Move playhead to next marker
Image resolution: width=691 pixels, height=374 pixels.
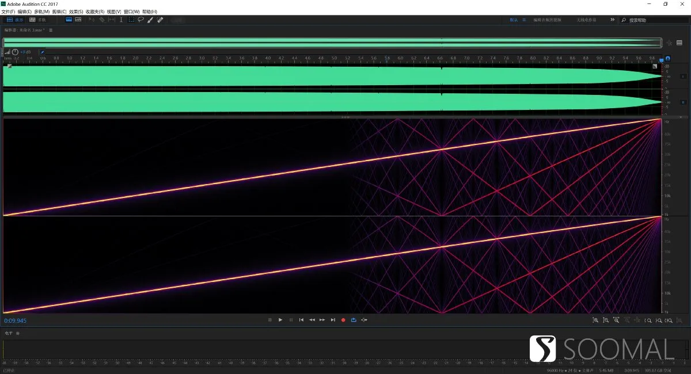click(333, 319)
